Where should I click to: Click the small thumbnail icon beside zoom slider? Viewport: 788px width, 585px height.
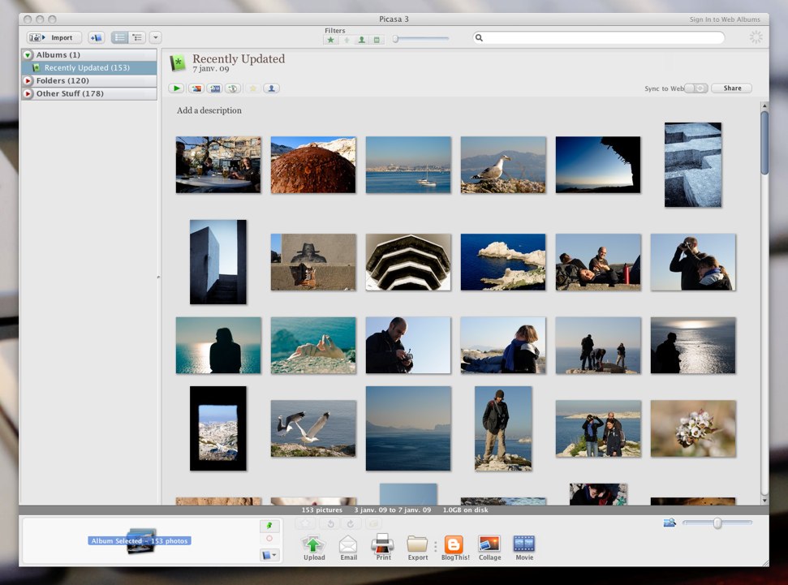[669, 523]
